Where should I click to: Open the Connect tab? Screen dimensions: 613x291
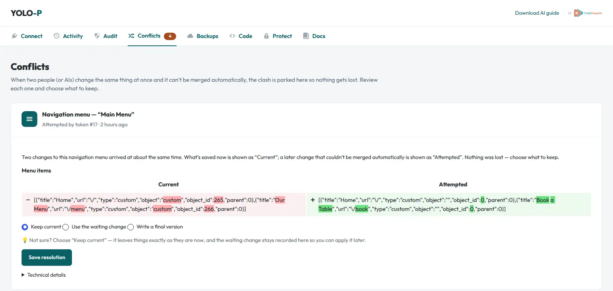27,36
